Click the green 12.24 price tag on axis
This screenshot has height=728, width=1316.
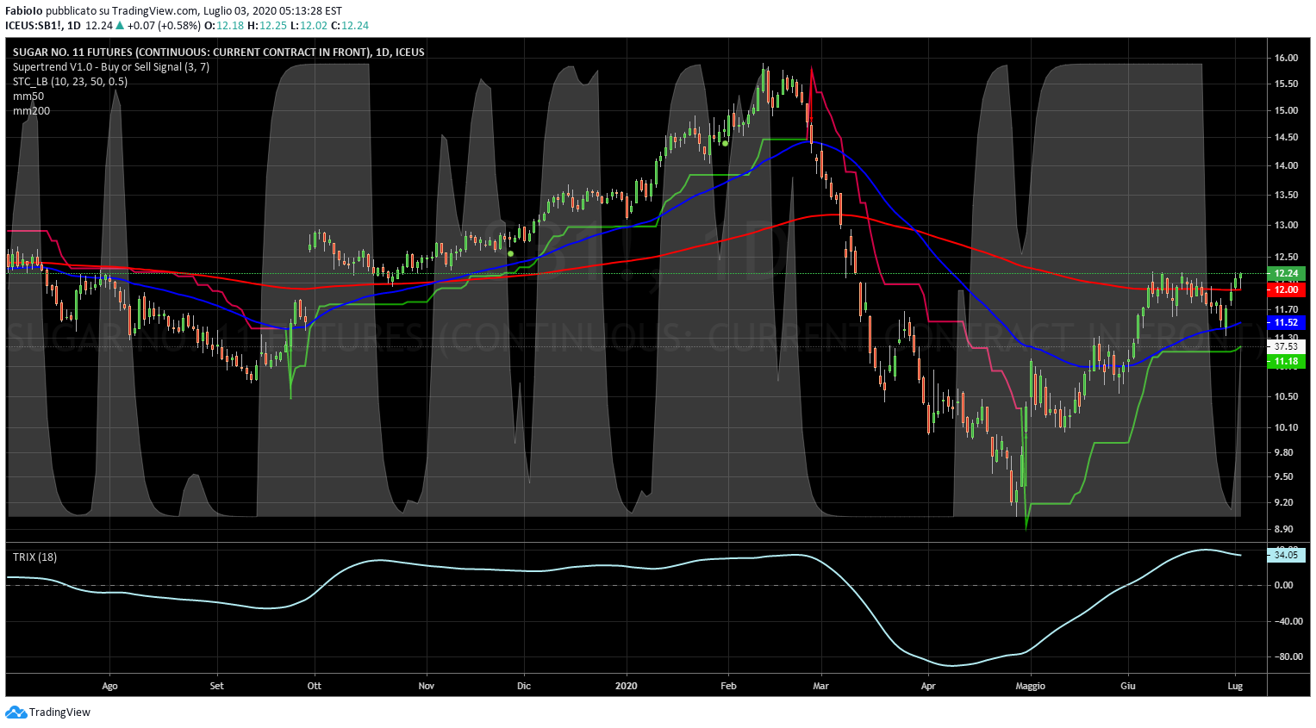1286,274
